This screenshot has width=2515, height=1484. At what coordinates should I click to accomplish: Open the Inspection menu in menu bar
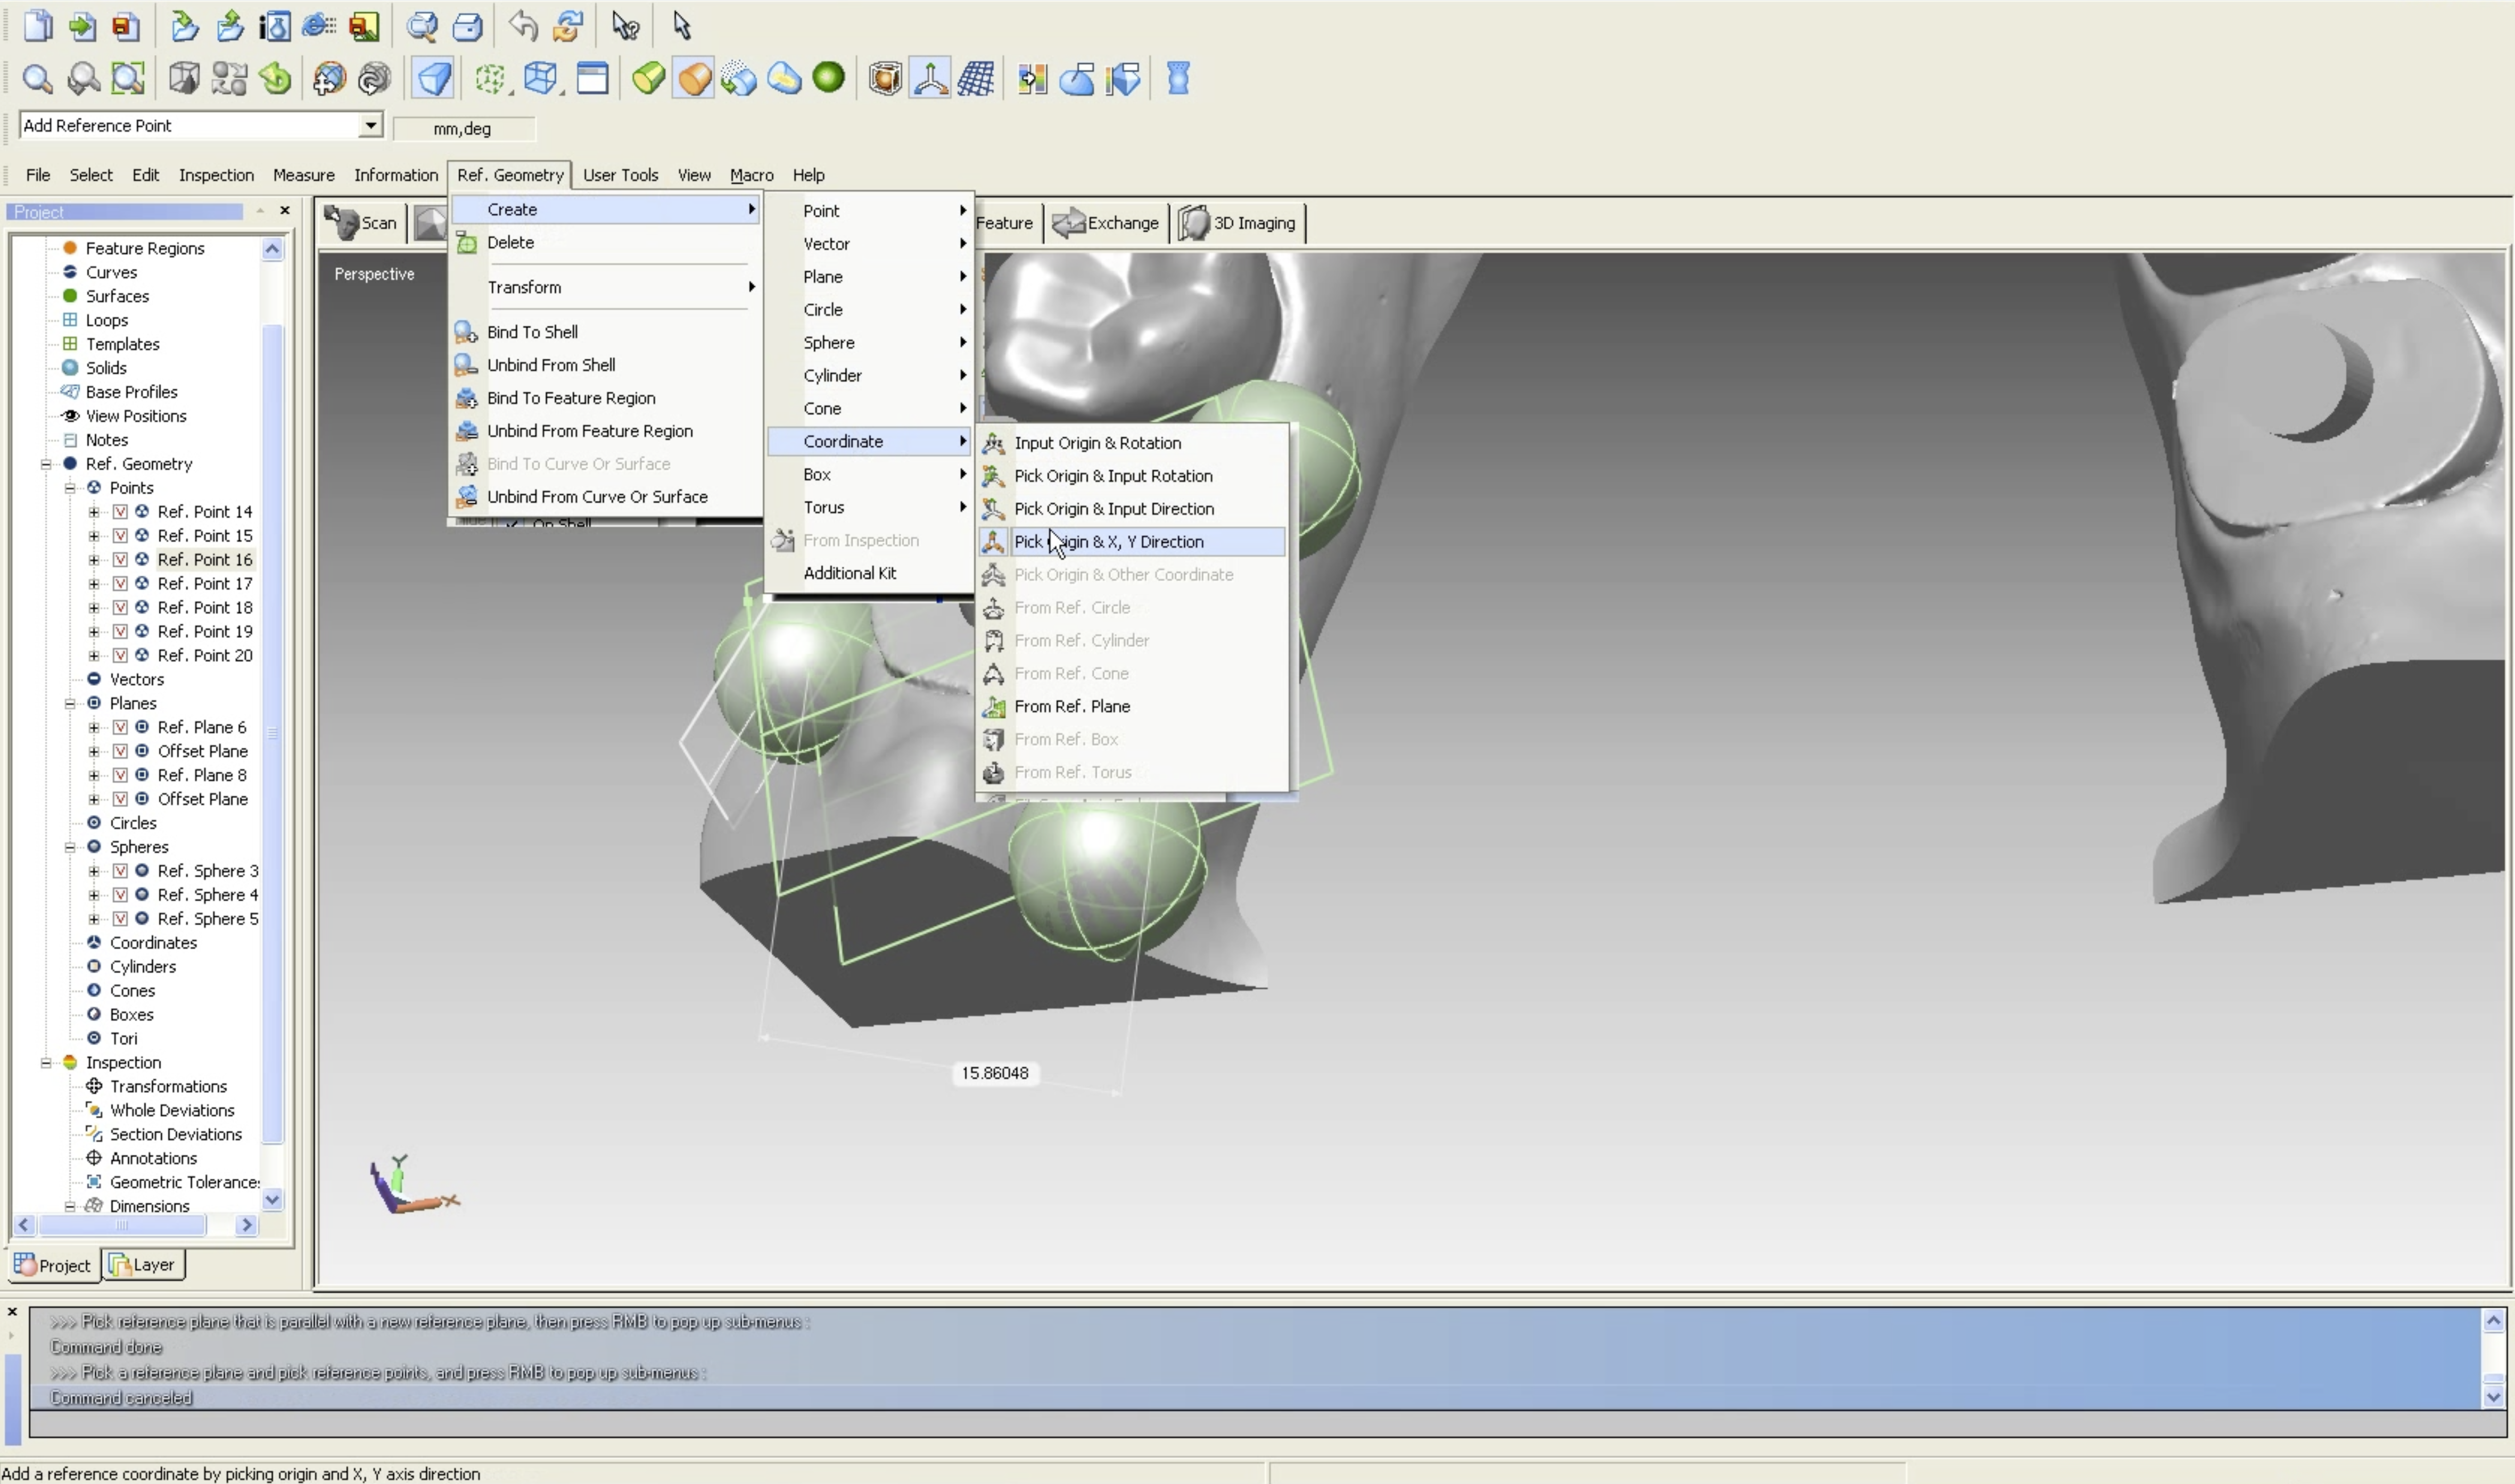216,175
